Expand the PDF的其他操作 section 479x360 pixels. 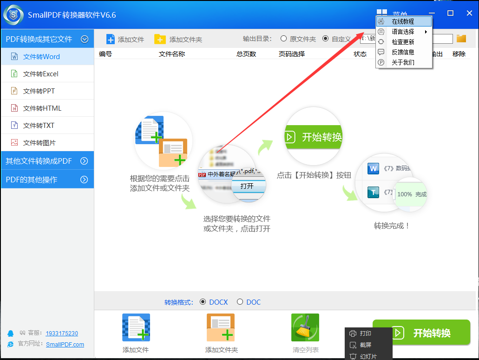coord(84,180)
